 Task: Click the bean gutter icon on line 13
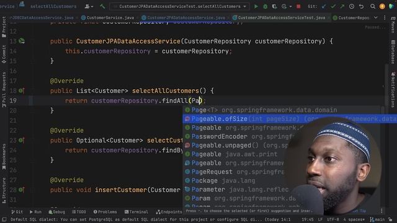coord(22,41)
